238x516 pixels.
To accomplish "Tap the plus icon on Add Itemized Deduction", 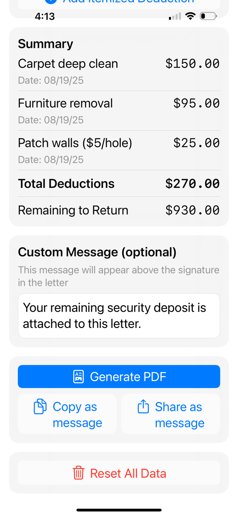I will pos(52,2).
